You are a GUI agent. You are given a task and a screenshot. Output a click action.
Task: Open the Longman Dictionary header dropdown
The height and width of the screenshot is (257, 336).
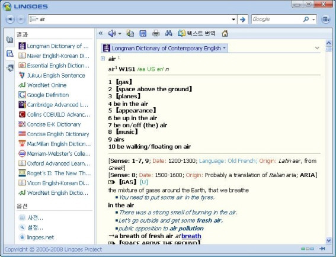(224, 48)
